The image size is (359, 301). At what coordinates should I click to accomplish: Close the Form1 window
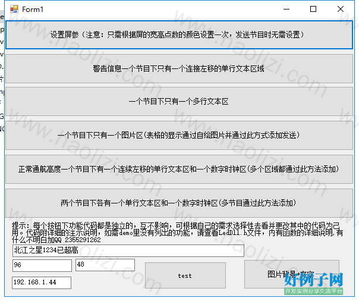pos(341,9)
